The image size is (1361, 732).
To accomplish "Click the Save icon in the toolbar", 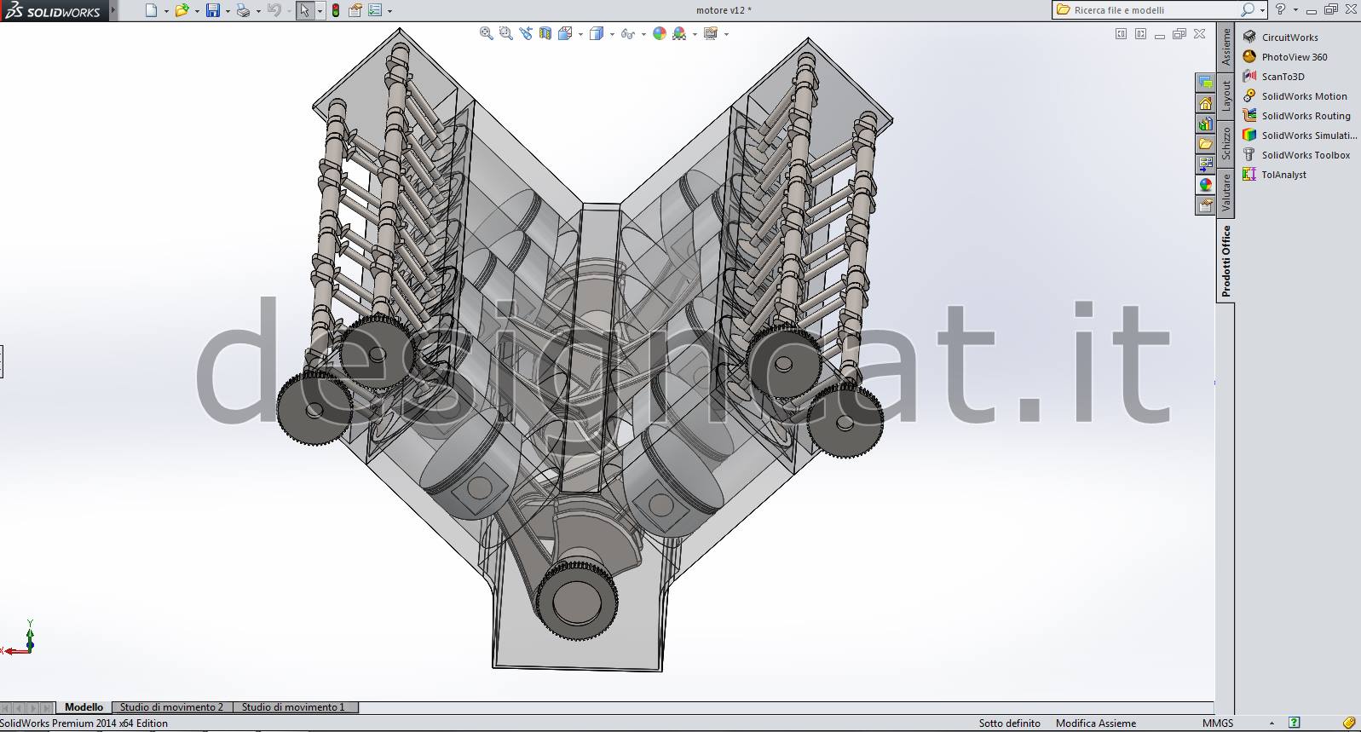I will pyautogui.click(x=212, y=10).
